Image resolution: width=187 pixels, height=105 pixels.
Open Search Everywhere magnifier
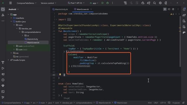click(155, 3)
